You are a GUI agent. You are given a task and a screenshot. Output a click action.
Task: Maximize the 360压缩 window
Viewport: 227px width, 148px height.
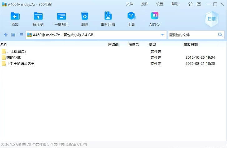(x=215, y=4)
